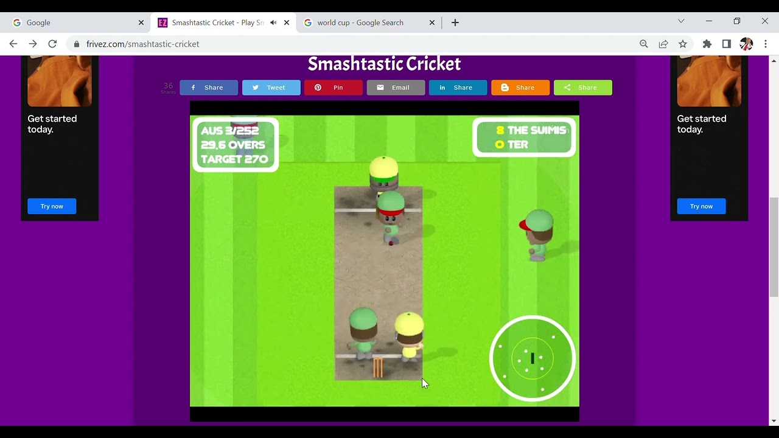The height and width of the screenshot is (438, 779).
Task: Open the Chrome three-dot menu
Action: pyautogui.click(x=766, y=44)
